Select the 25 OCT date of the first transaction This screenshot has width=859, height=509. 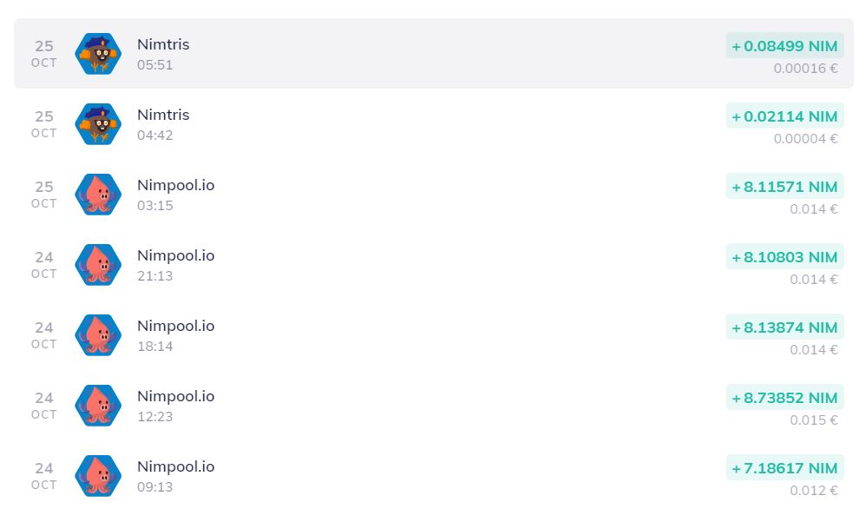[x=43, y=54]
